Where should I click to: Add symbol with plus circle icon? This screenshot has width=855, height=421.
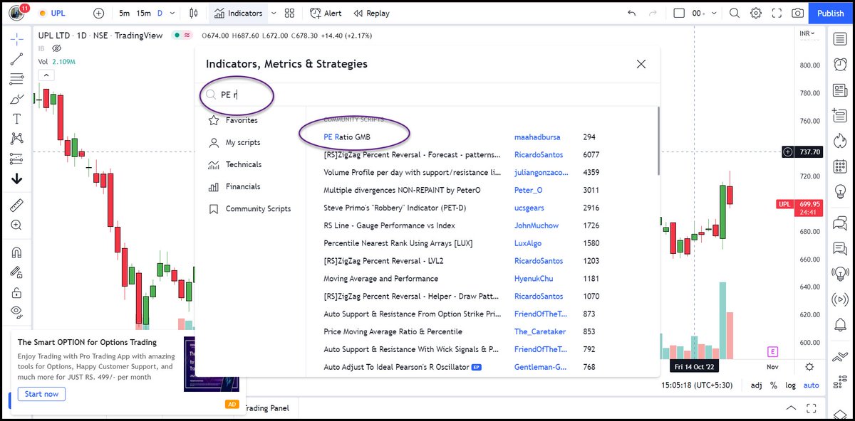(98, 13)
